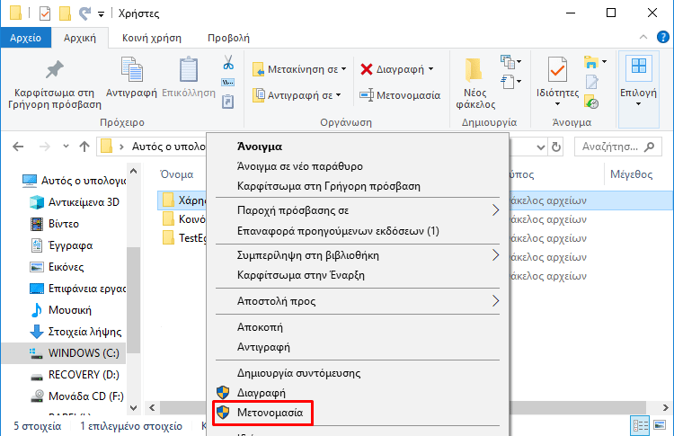Click the Όνομα column header

177,174
